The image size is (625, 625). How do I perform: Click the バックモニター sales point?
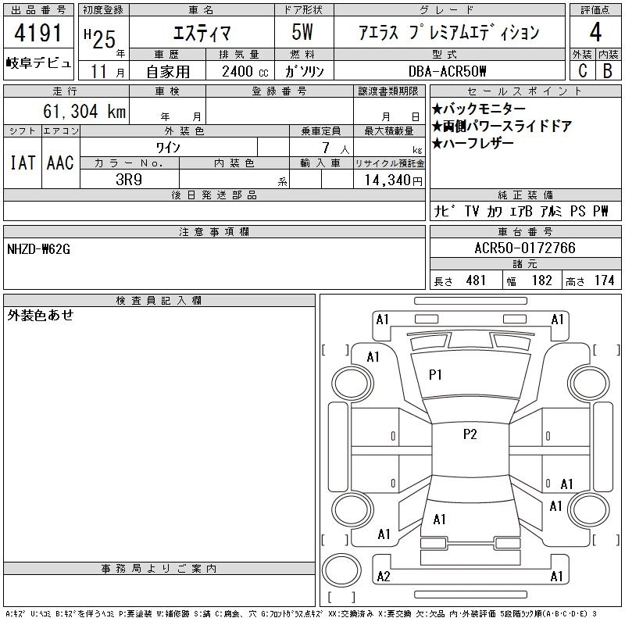click(479, 109)
